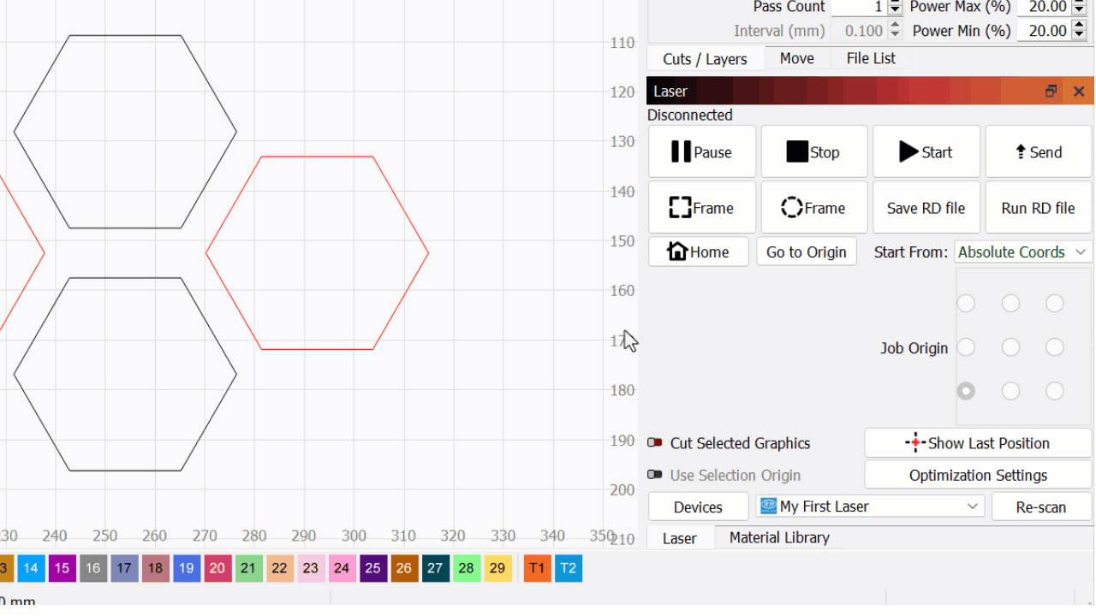Switch to the Material Library tab

coord(778,537)
